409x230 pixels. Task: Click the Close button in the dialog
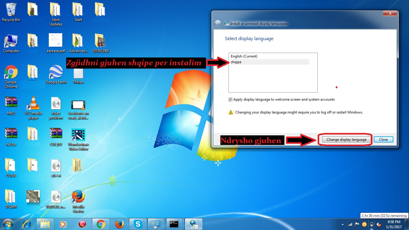(383, 140)
